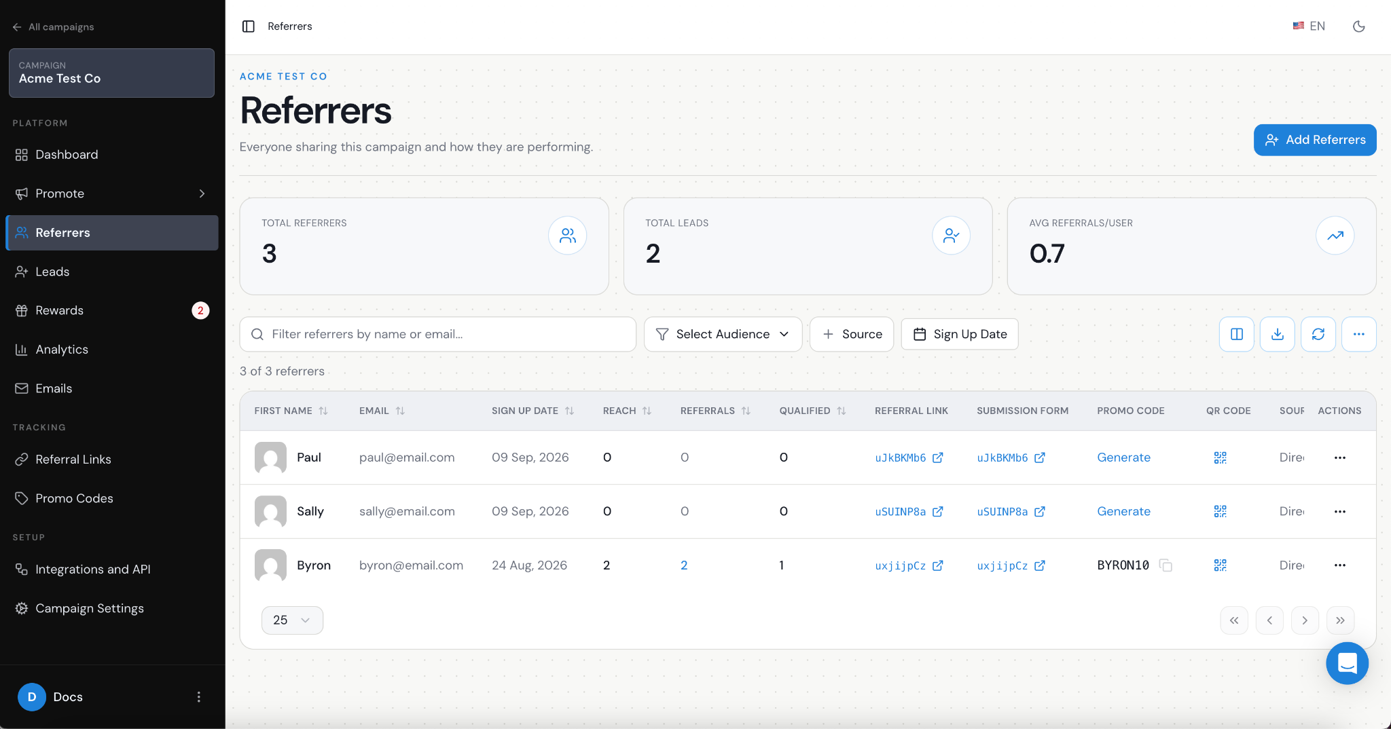Open the Sign Up Date filter
The height and width of the screenshot is (729, 1391).
tap(959, 334)
